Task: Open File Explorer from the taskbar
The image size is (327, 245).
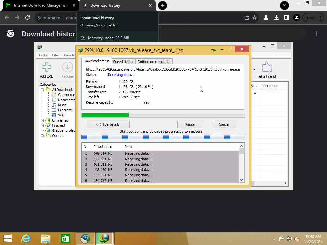Action: coord(46,239)
